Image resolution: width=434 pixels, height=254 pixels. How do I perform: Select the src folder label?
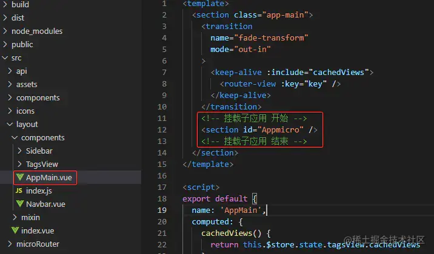tap(16, 57)
